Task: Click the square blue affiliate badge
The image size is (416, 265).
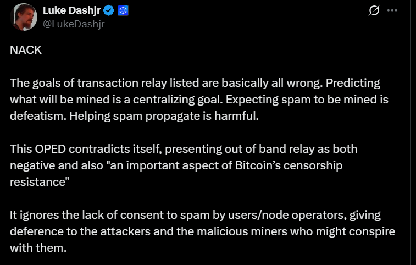Action: 123,10
